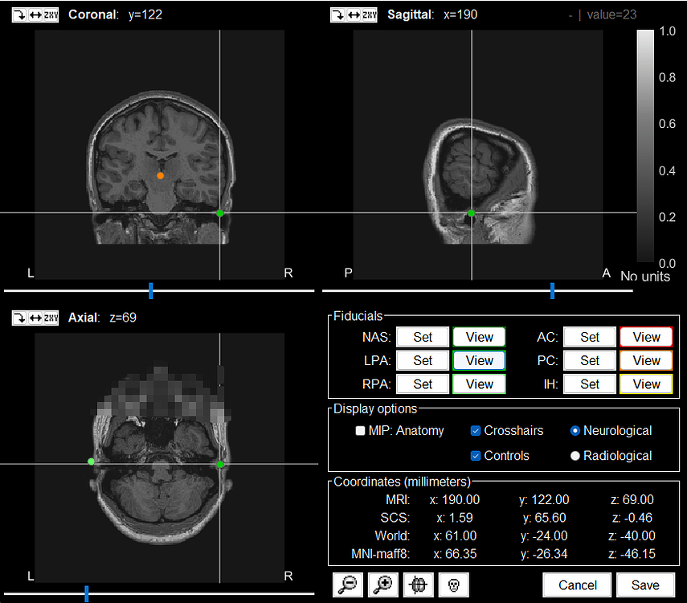Uncheck the Crosshairs checkbox
The height and width of the screenshot is (603, 687).
point(476,431)
